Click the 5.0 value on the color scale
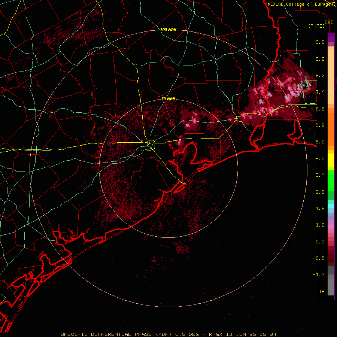Image resolution: width=337 pixels, height=337 pixels. [x=320, y=142]
